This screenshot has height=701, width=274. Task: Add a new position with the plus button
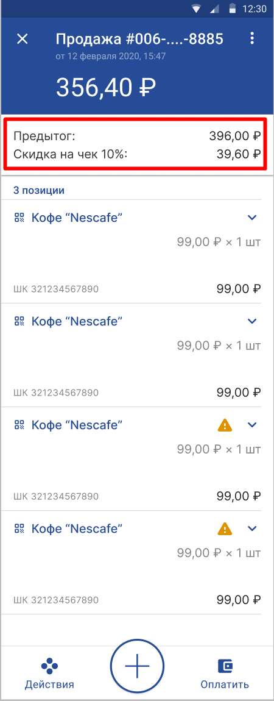coord(138,666)
